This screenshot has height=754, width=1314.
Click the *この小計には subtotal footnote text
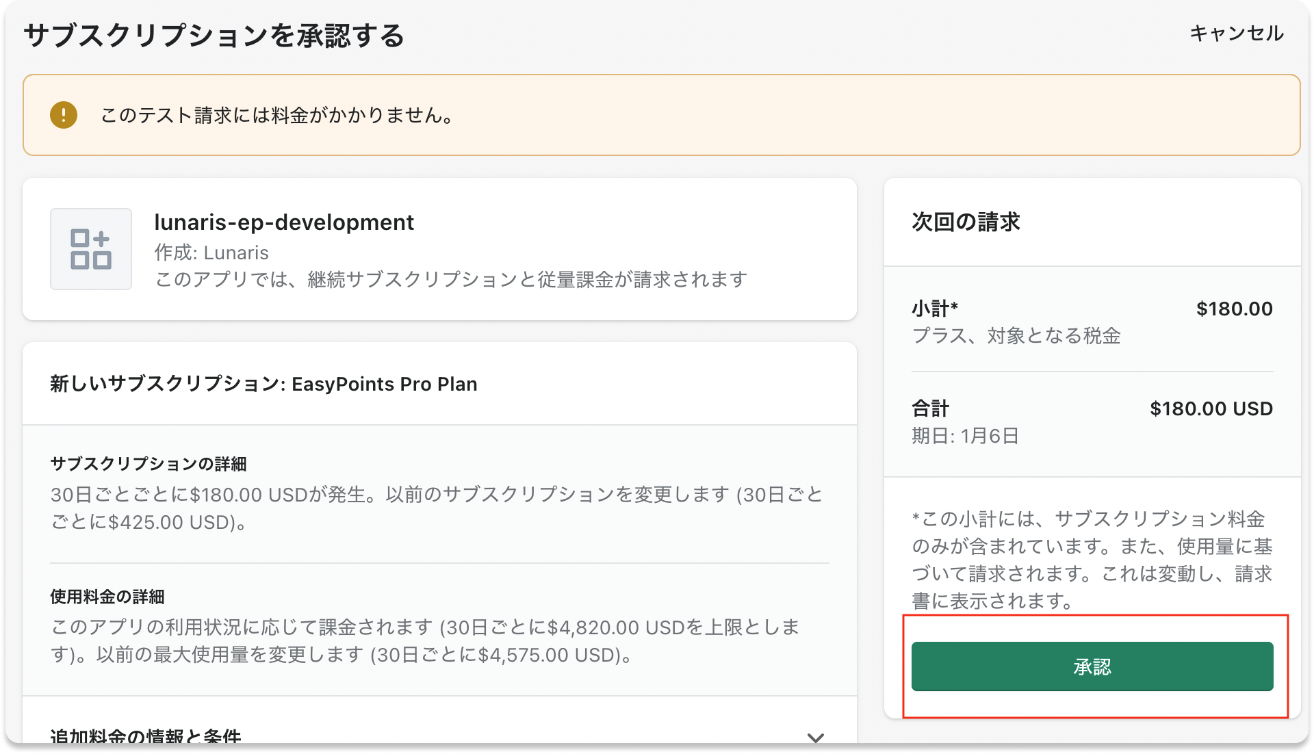pyautogui.click(x=1092, y=560)
